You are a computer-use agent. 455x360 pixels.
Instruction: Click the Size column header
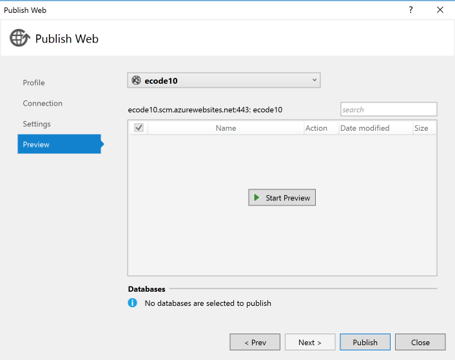(421, 128)
